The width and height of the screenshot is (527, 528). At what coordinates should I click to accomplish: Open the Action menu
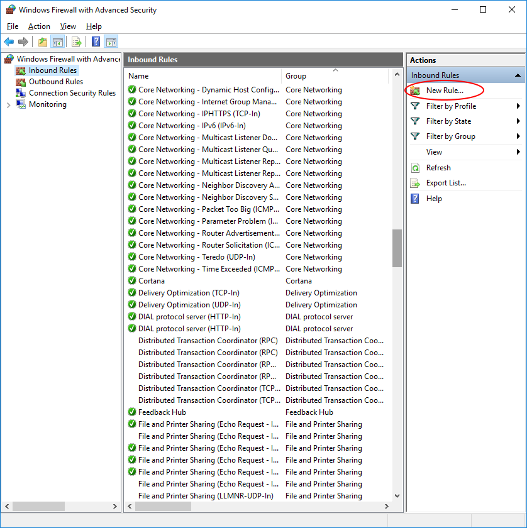39,26
